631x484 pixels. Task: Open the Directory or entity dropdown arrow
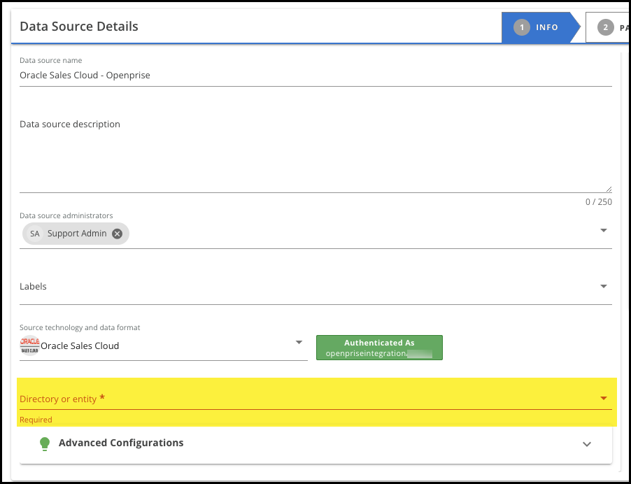(x=603, y=399)
